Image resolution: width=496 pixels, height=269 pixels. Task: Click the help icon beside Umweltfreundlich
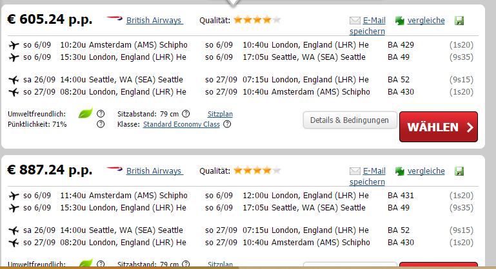(101, 114)
